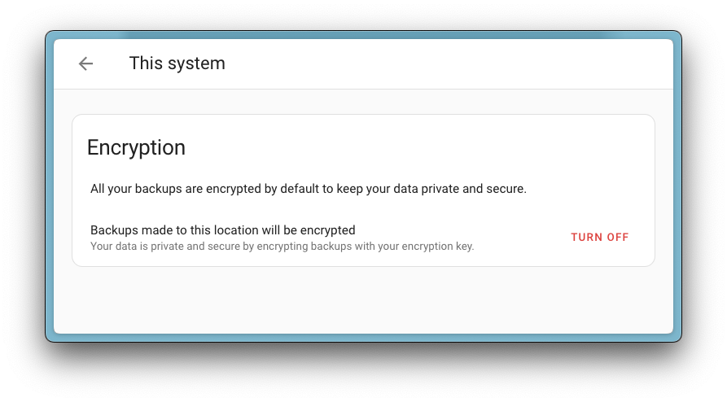Click "Backups made to this location" setting label
This screenshot has width=727, height=402.
click(x=222, y=230)
